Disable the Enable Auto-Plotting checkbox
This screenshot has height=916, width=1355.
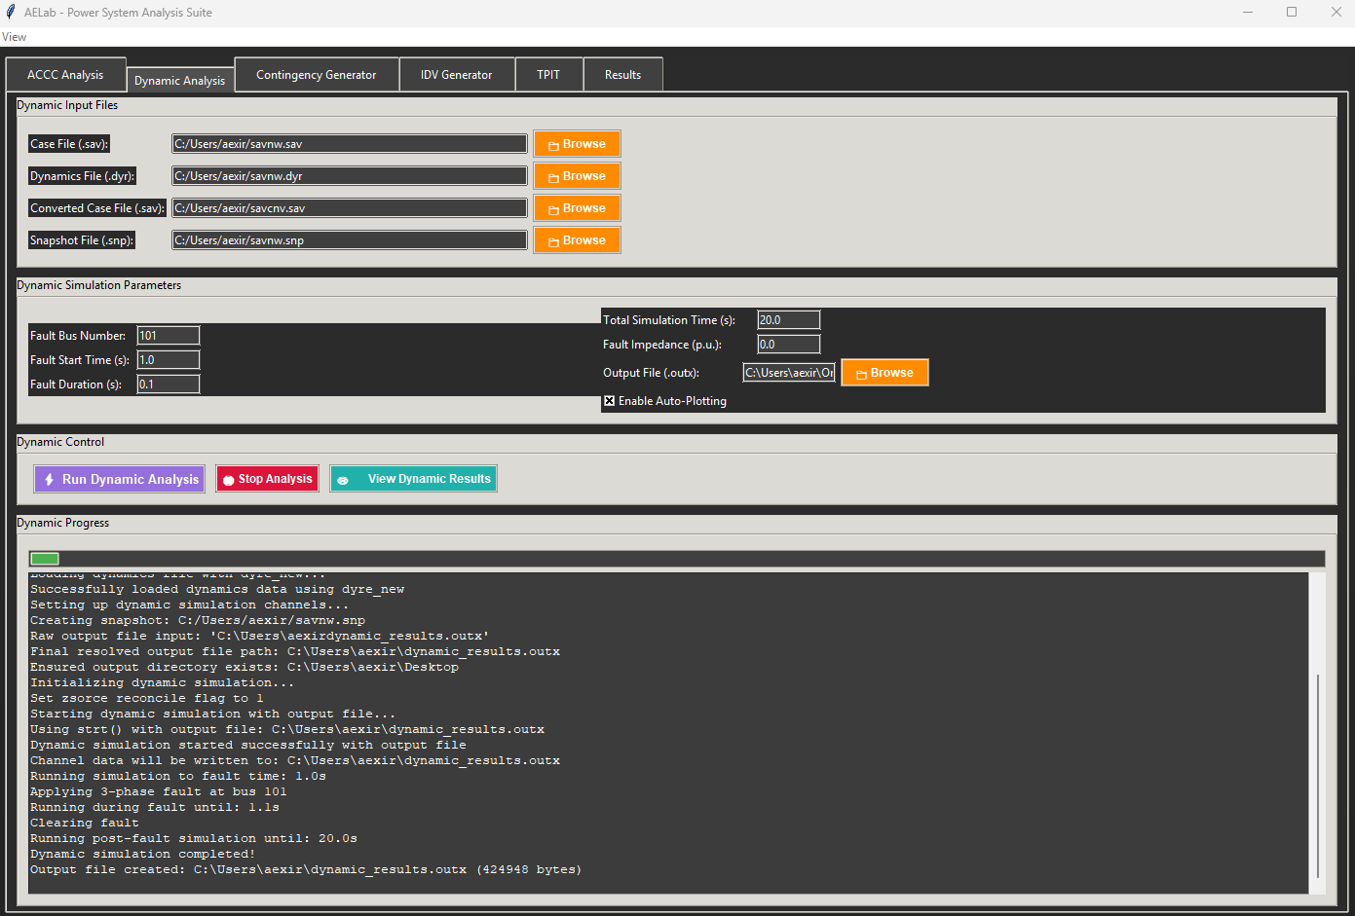610,401
